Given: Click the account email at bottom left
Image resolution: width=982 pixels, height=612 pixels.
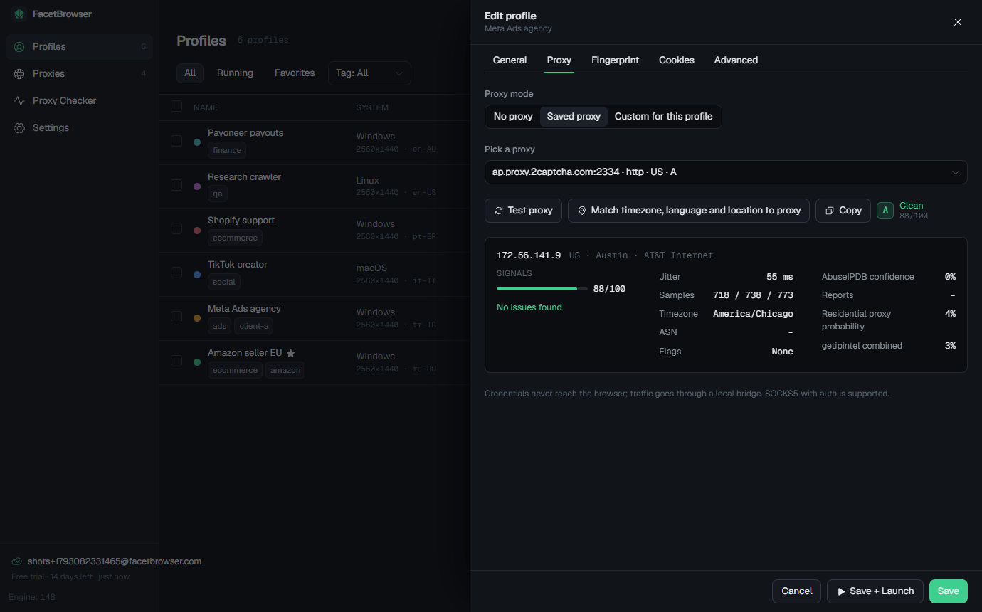Looking at the screenshot, I should click(115, 561).
